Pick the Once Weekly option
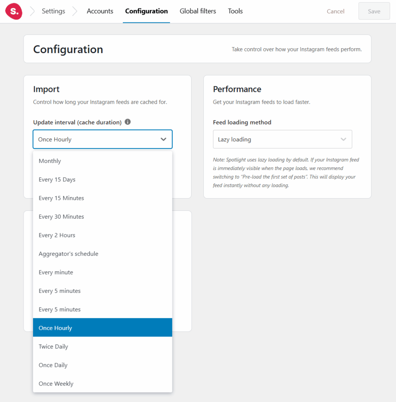This screenshot has width=396, height=402. (x=56, y=384)
